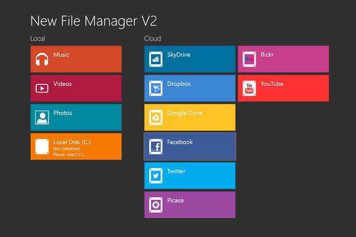This screenshot has width=356, height=237.
Task: Click the Picasa aperture icon
Action: pos(156,205)
